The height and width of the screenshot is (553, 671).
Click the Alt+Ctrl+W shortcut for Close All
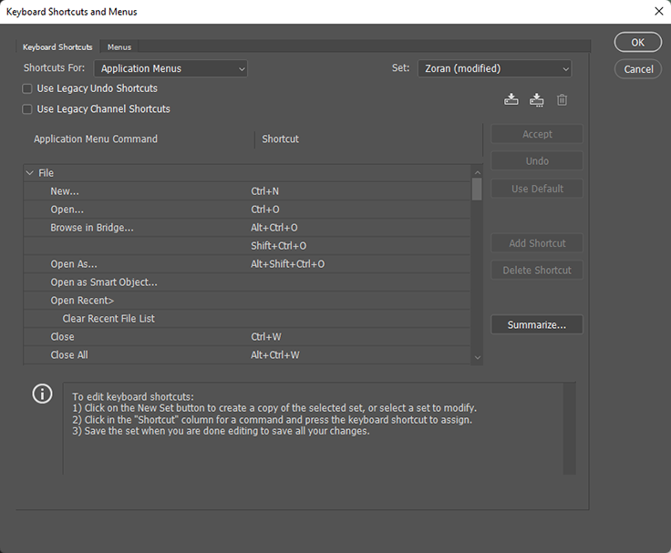coord(275,355)
